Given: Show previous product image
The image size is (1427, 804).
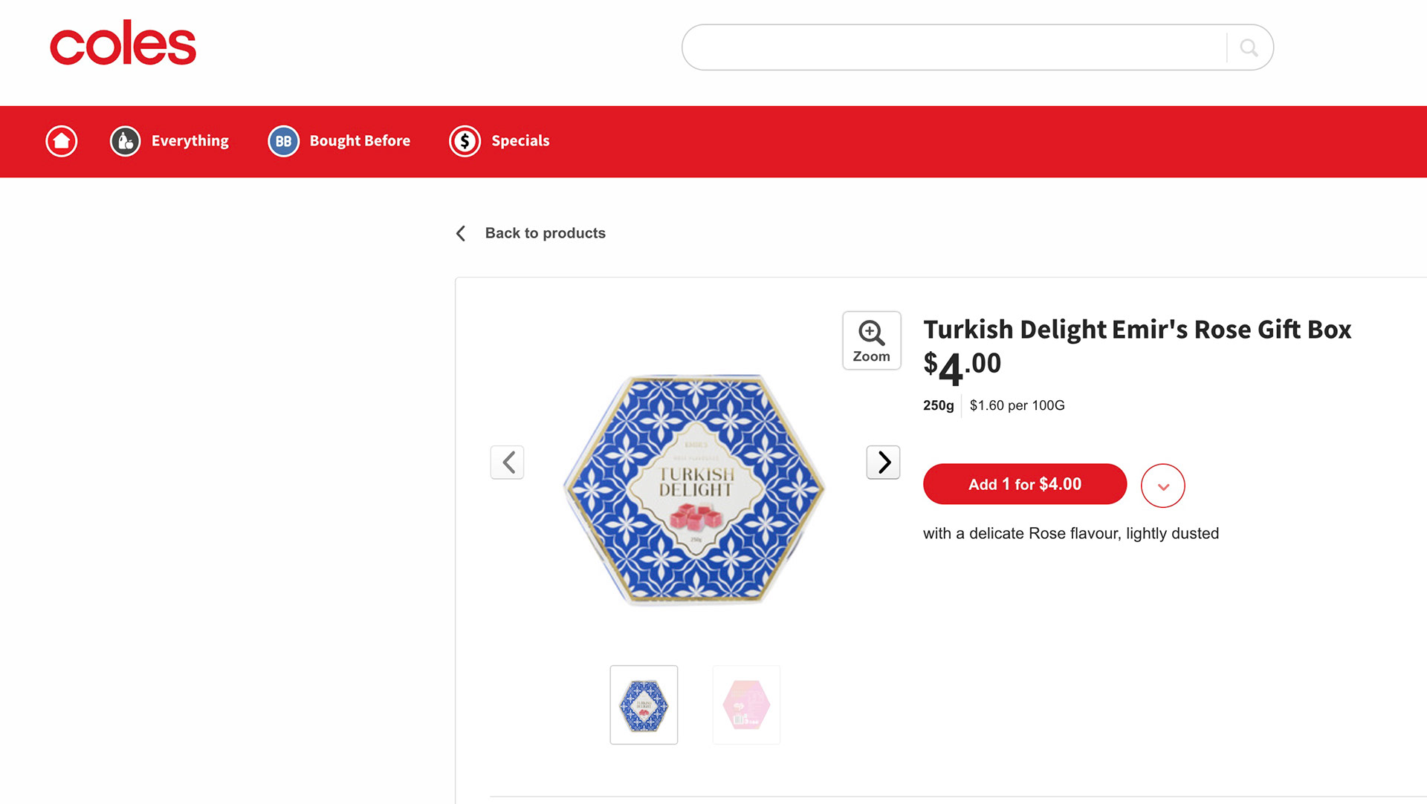Looking at the screenshot, I should 508,463.
